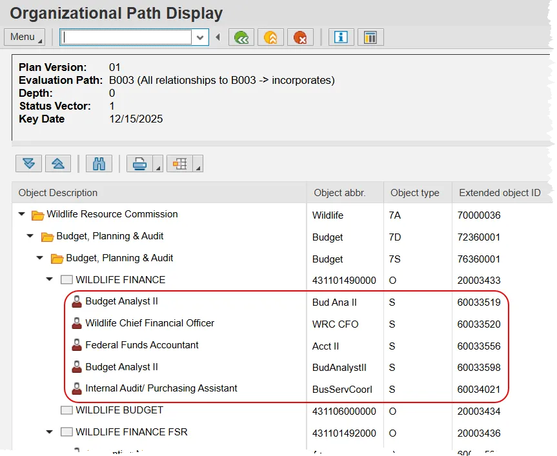
Task: Collapse all nodes with double-up arrow icon
Action: pyautogui.click(x=58, y=164)
